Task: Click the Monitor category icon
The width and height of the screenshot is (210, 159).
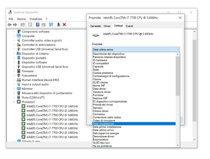Action: (x=19, y=89)
